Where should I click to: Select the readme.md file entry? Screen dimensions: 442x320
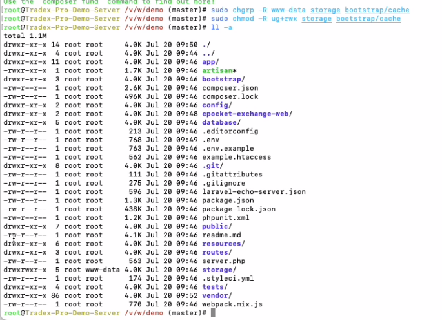[x=221, y=235]
